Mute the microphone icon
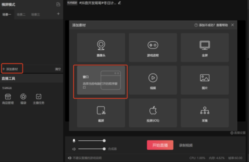The height and width of the screenshot is (162, 249). coord(74,141)
